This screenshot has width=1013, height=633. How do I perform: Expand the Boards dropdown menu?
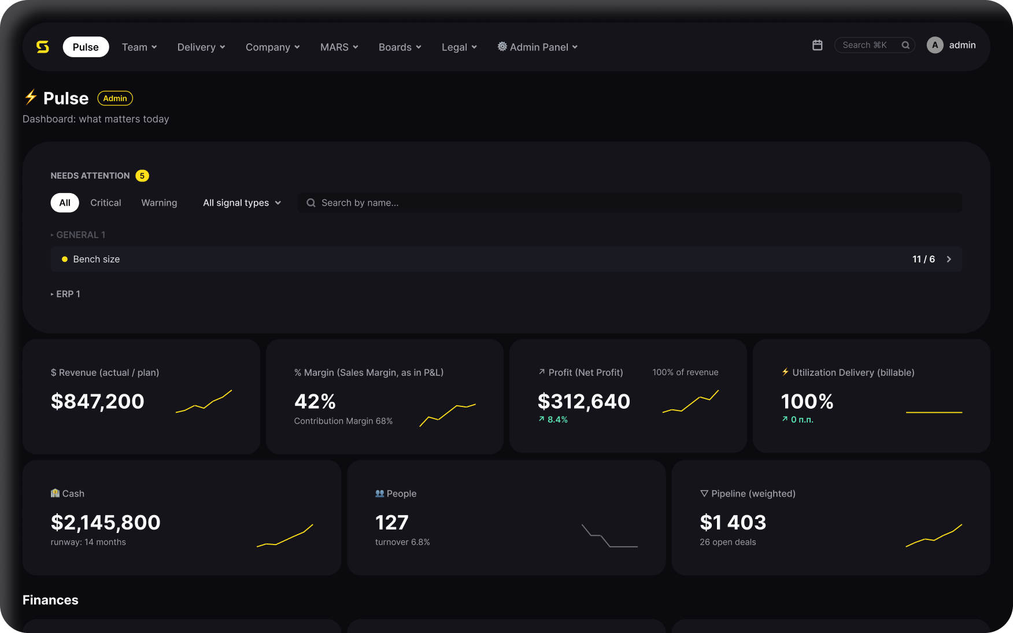(400, 47)
